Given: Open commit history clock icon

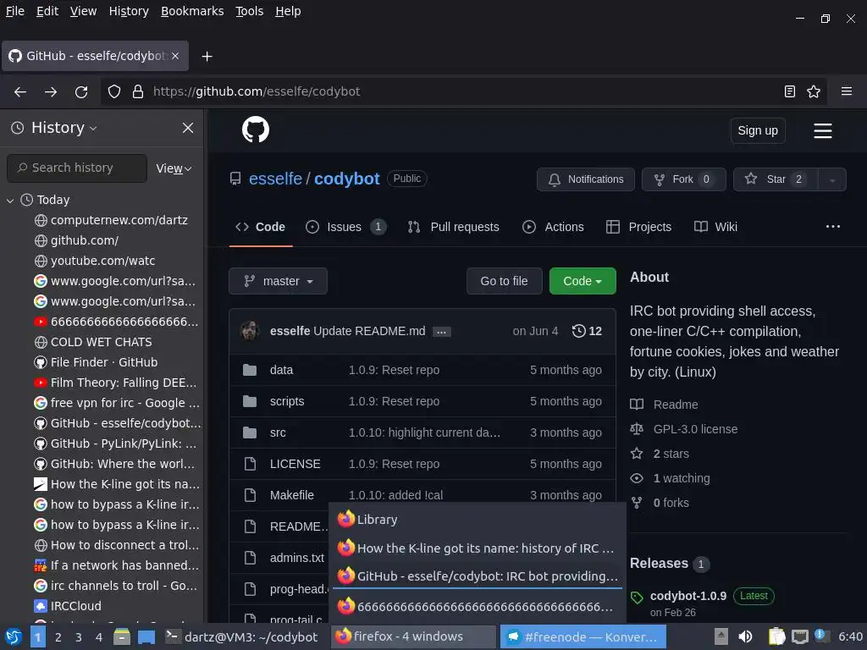Looking at the screenshot, I should [587, 331].
